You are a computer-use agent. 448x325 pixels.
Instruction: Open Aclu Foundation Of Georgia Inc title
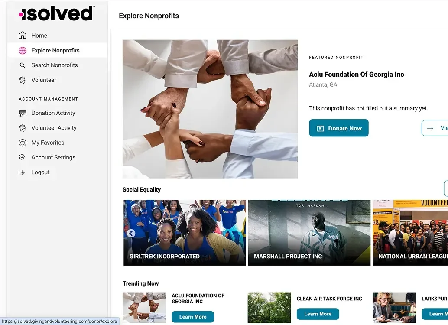(x=357, y=75)
